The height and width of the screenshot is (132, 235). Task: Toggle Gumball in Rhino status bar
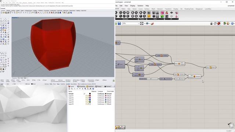pos(68,84)
